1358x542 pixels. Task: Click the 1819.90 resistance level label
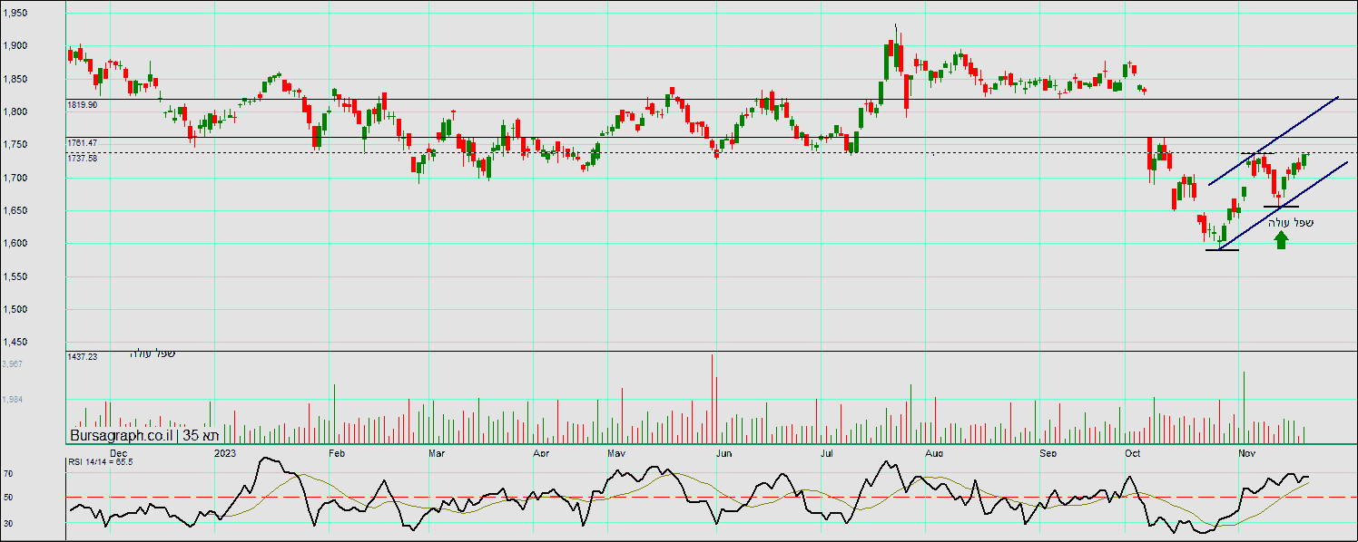coord(83,105)
